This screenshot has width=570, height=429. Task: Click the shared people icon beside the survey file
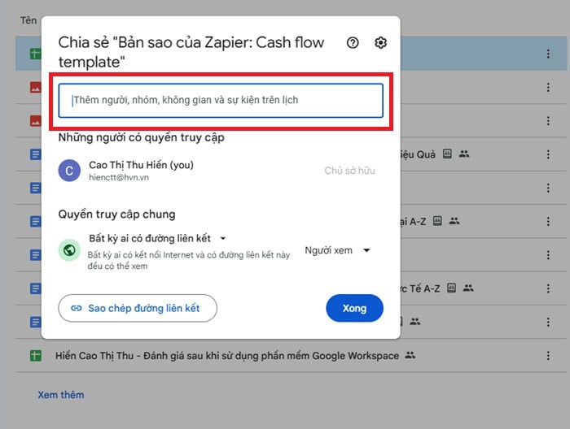coord(410,356)
